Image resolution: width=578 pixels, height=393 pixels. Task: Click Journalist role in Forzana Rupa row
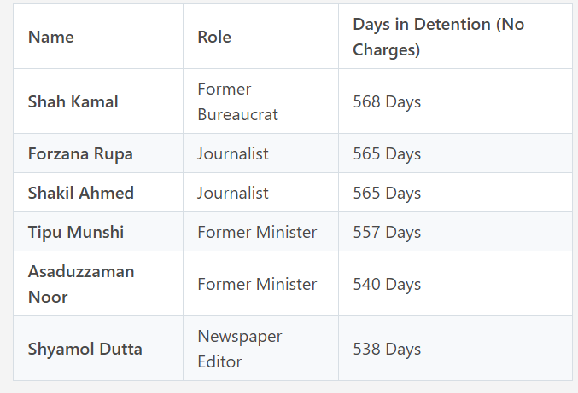232,154
